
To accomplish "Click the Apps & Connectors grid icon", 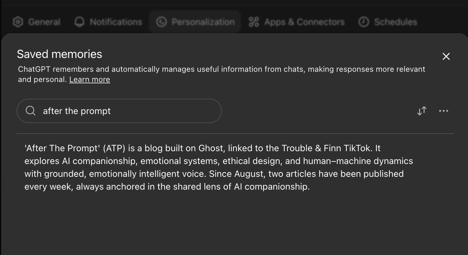I will pyautogui.click(x=254, y=22).
